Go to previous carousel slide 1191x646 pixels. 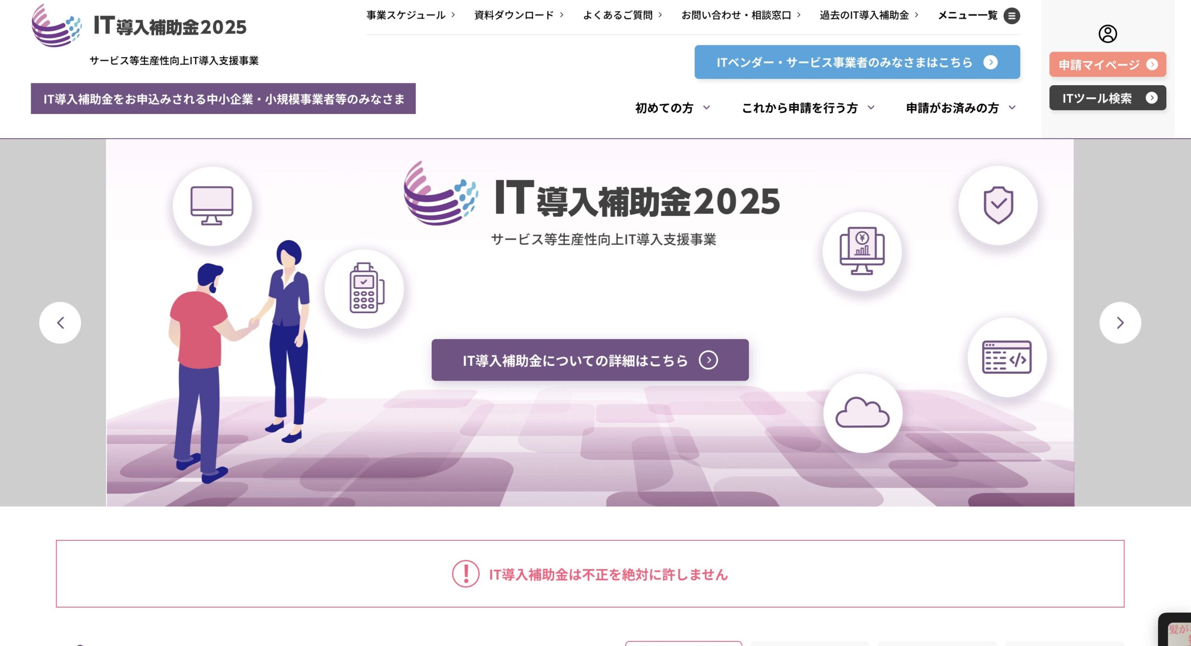click(60, 323)
